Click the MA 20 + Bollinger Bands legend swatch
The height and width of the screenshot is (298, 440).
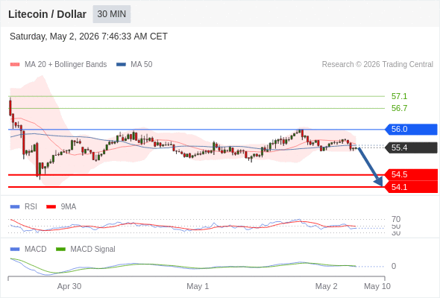[15, 65]
